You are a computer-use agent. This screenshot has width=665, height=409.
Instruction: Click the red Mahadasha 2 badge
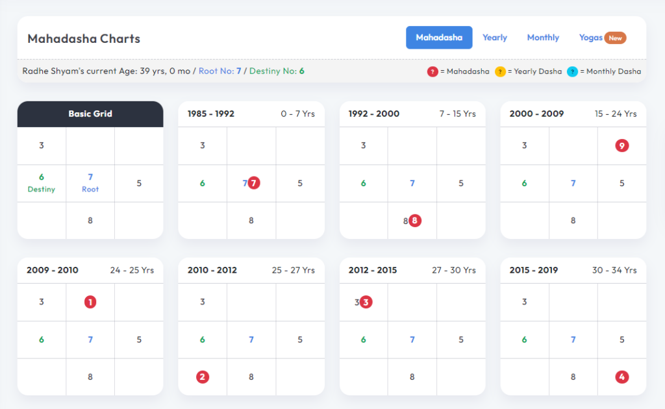pos(203,377)
